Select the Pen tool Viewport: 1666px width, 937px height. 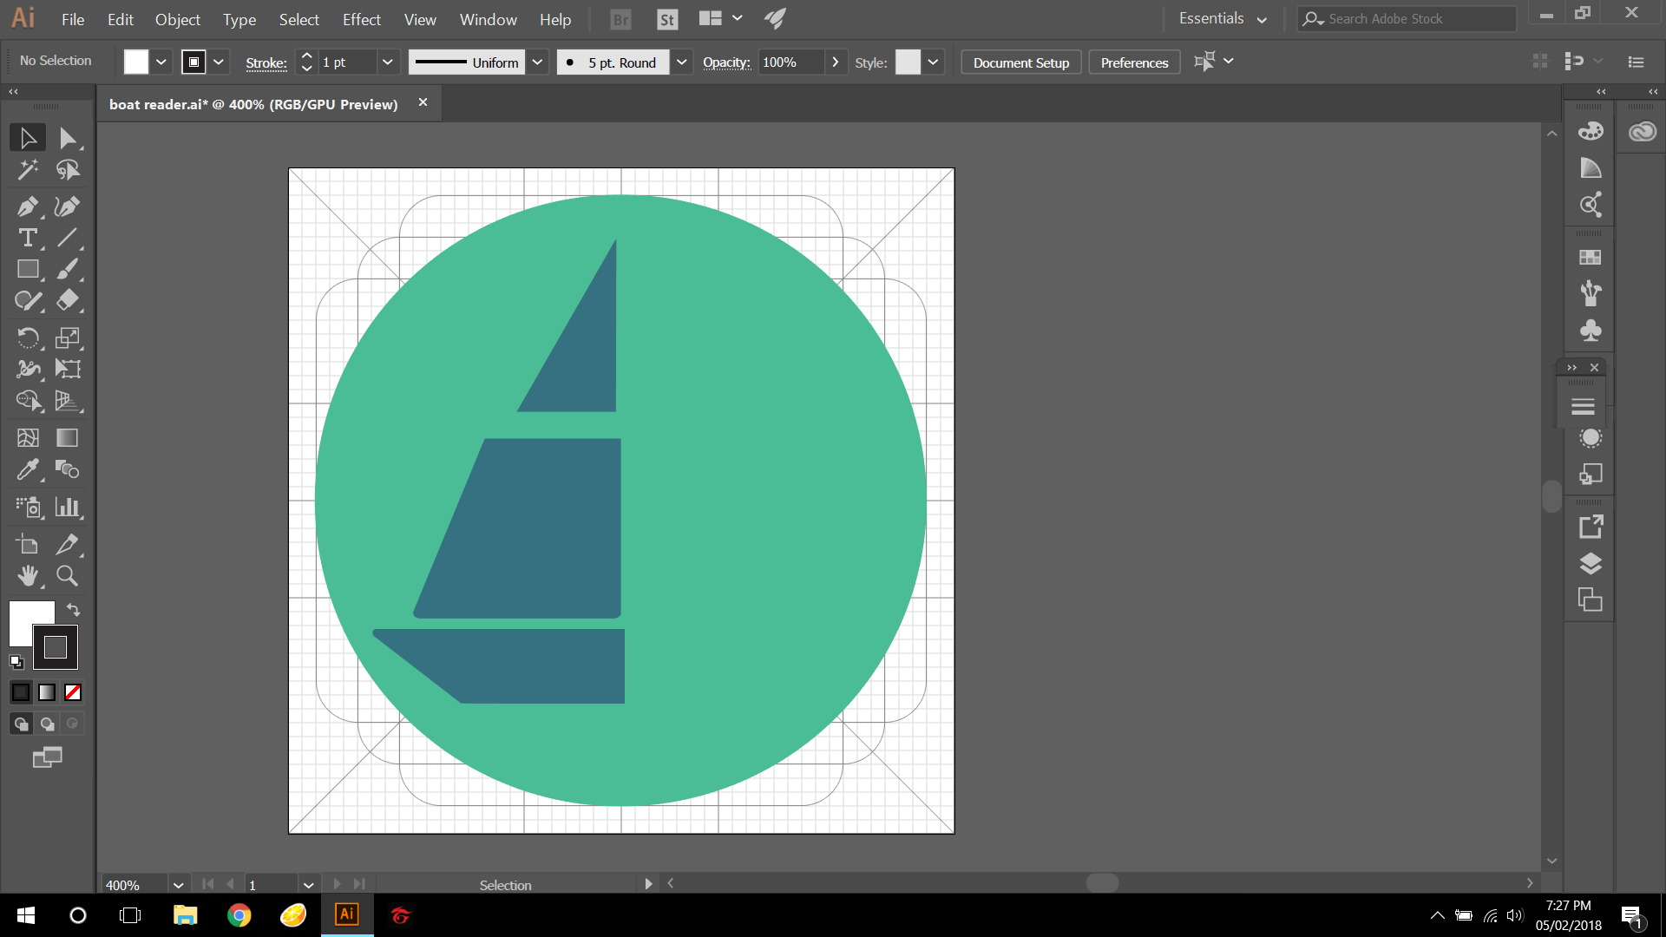point(27,206)
